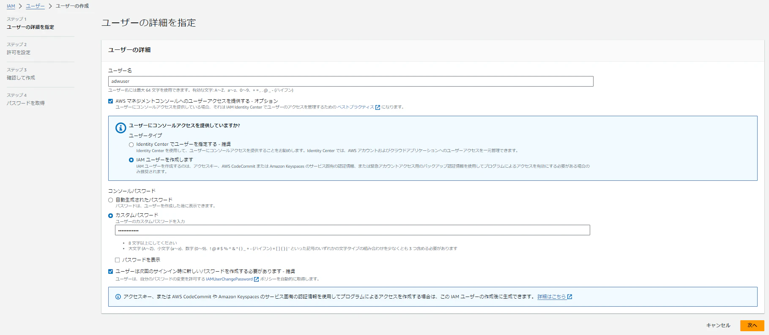The width and height of the screenshot is (769, 335).
Task: Toggle the require new password at sign-in checkbox
Action: coord(111,271)
